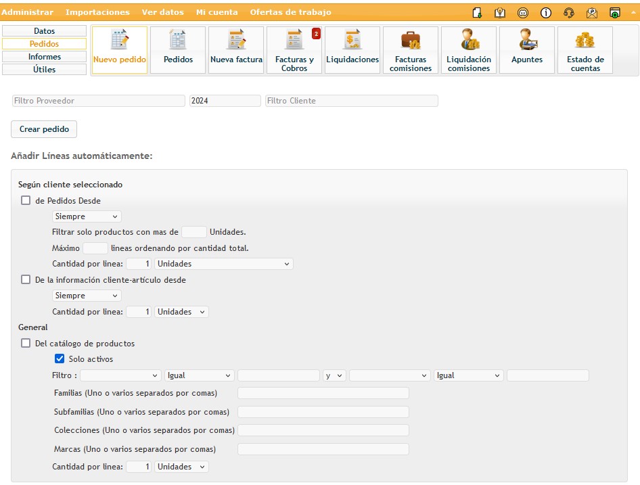The height and width of the screenshot is (485, 640).
Task: Open Liquidaciones icon
Action: point(352,50)
